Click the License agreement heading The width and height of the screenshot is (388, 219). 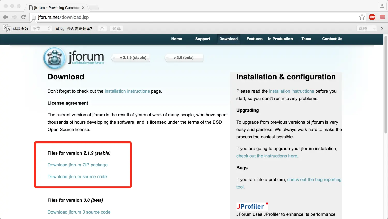tap(68, 103)
